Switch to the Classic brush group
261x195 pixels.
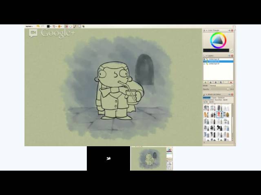214,98
